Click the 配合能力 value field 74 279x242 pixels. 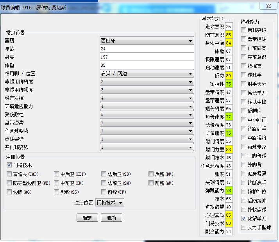tap(229, 231)
